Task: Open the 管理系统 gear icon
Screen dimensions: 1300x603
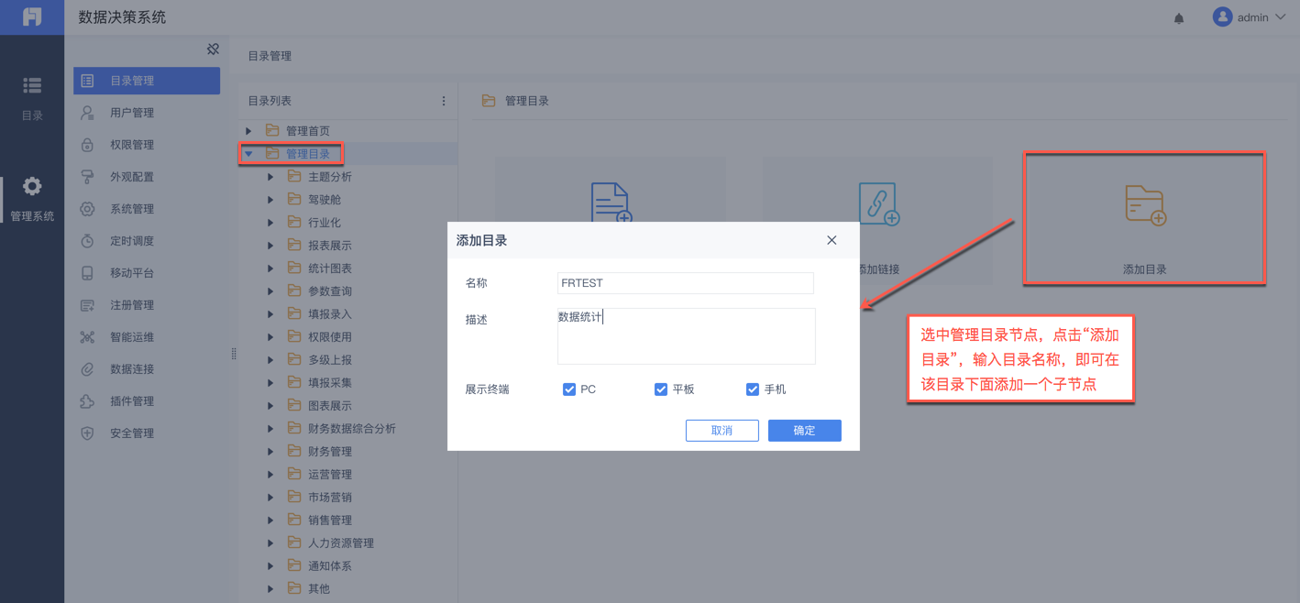Action: coord(32,187)
